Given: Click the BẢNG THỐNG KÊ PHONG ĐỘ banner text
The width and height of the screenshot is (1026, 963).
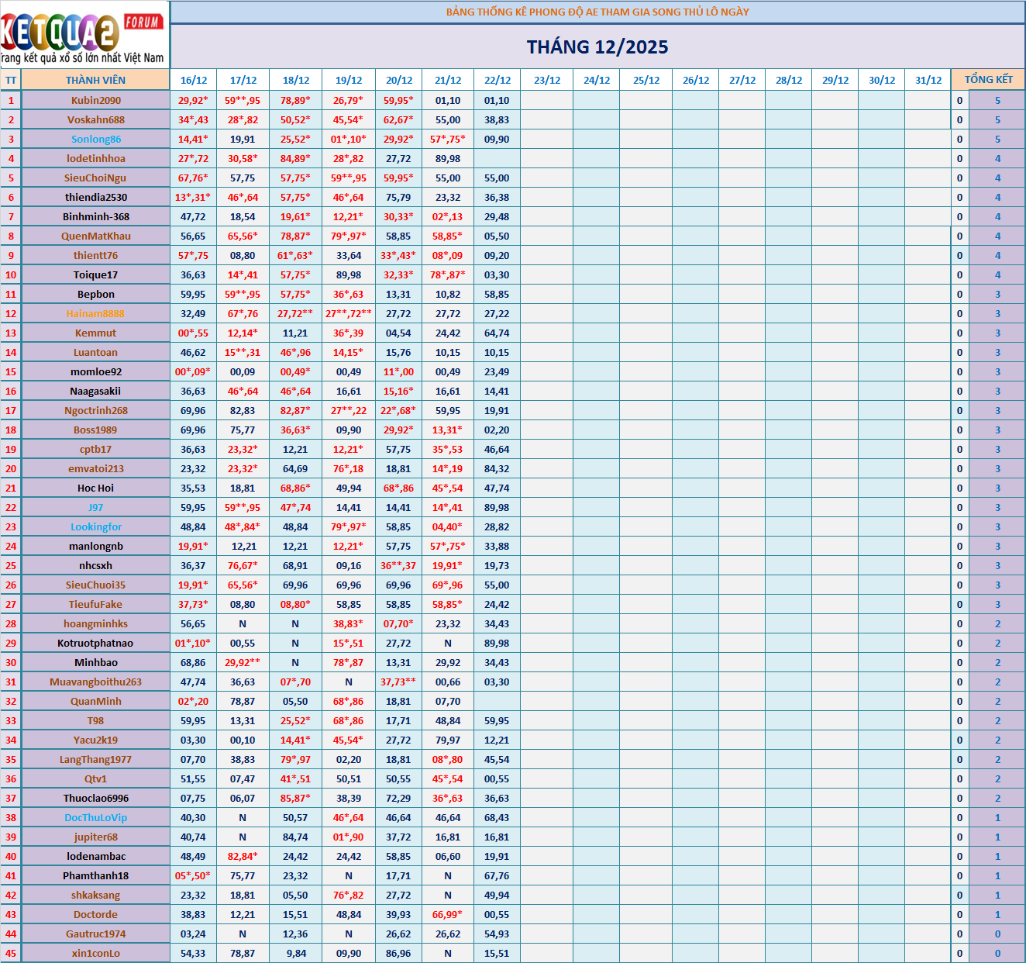Looking at the screenshot, I should coord(597,12).
